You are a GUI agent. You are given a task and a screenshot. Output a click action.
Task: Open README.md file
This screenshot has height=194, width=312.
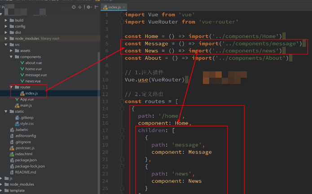click(26, 172)
